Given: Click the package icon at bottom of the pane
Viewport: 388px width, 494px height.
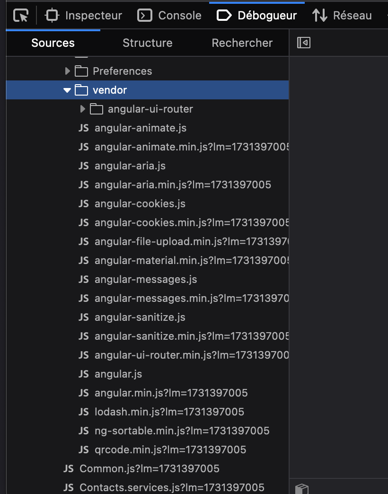Looking at the screenshot, I should [x=302, y=488].
